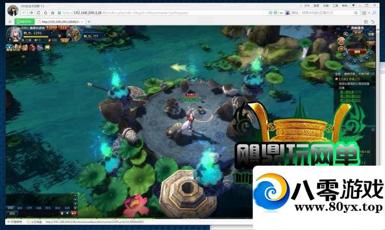
Task: Click the skin shirt icon in title bar
Action: pos(354,6)
